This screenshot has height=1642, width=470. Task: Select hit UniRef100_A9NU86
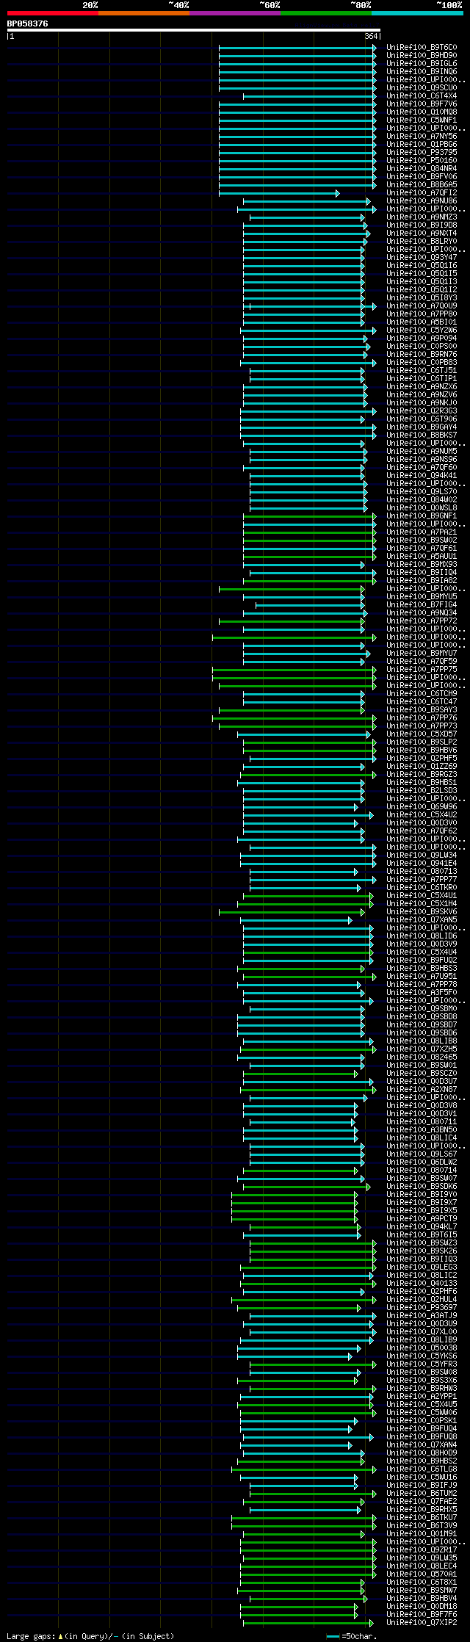point(422,201)
